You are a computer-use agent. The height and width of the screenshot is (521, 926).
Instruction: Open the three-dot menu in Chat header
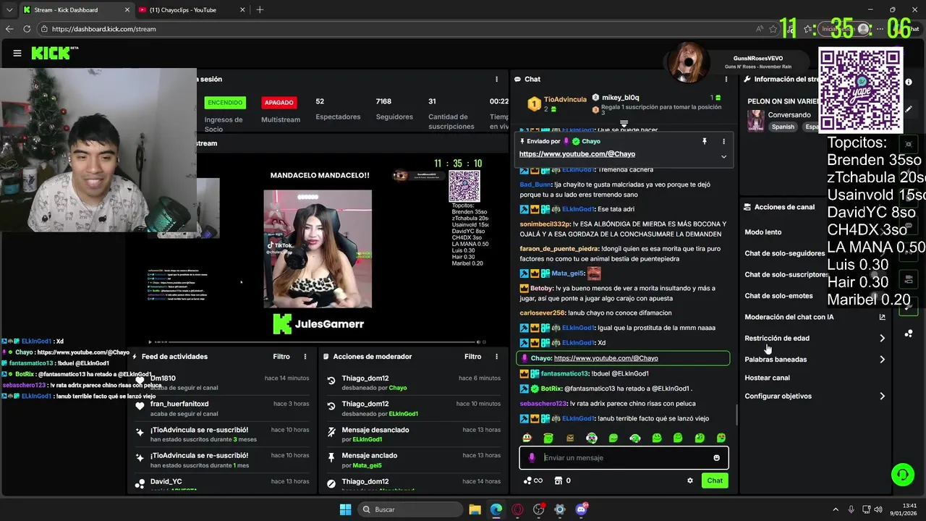(x=726, y=79)
